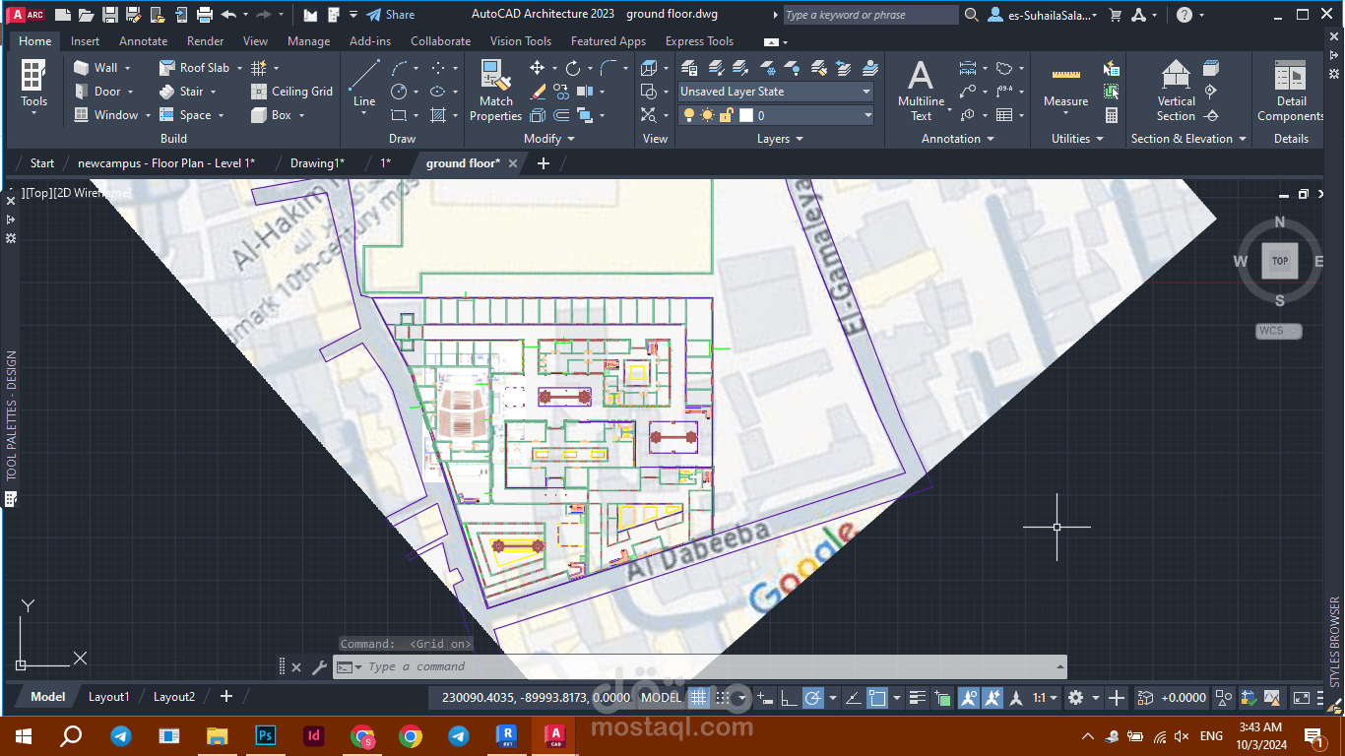Click the Plot printer icon in toolbar
The width and height of the screenshot is (1345, 756).
pyautogui.click(x=204, y=15)
